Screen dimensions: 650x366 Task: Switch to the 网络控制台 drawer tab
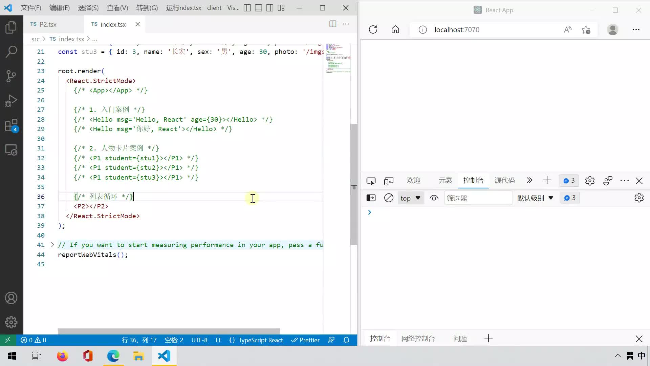click(x=418, y=339)
